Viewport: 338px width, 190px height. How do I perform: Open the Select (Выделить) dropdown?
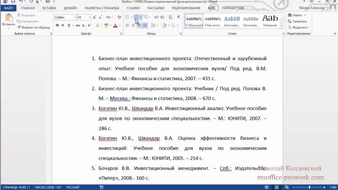[298, 27]
